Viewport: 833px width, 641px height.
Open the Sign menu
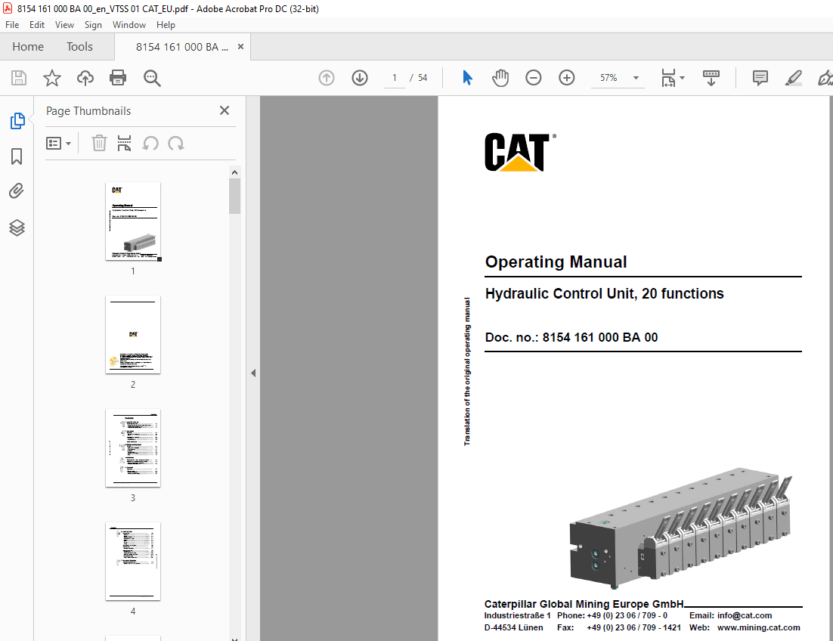click(x=93, y=25)
